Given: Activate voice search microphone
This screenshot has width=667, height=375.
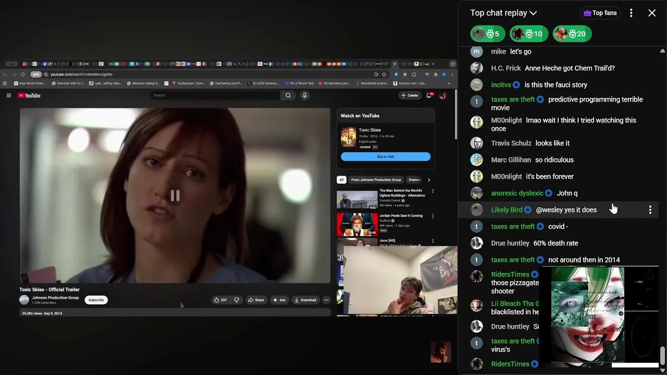Looking at the screenshot, I should pos(305,95).
